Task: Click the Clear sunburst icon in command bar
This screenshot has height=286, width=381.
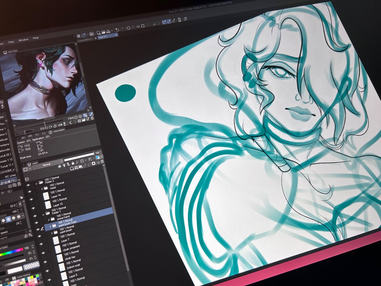Action: coord(128,28)
